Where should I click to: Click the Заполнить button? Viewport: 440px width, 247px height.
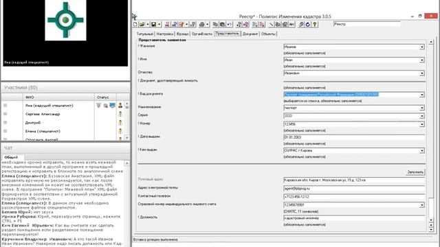(x=415, y=172)
